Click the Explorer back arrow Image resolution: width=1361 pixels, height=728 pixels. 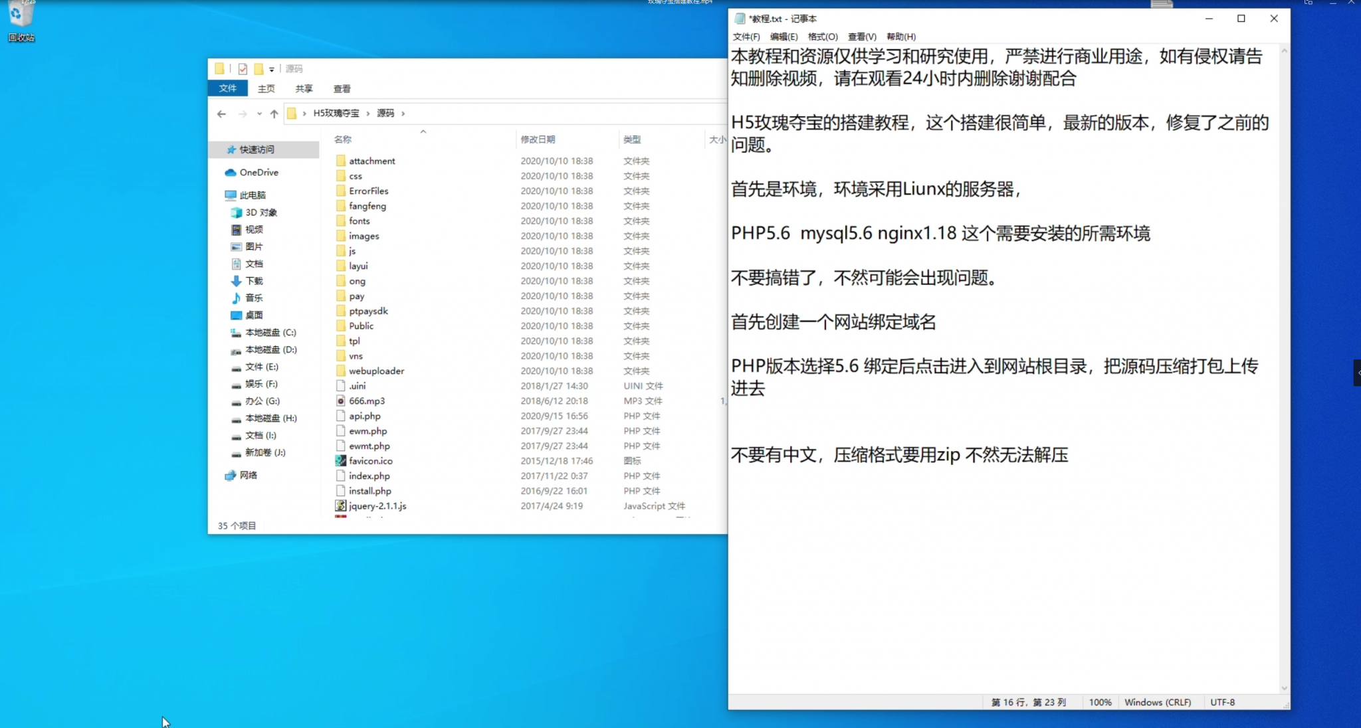[x=221, y=114]
